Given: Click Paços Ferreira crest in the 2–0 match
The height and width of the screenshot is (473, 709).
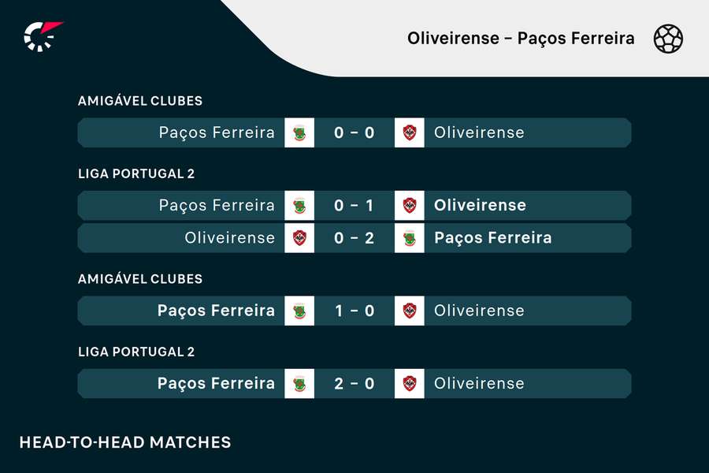Looking at the screenshot, I should click(299, 383).
